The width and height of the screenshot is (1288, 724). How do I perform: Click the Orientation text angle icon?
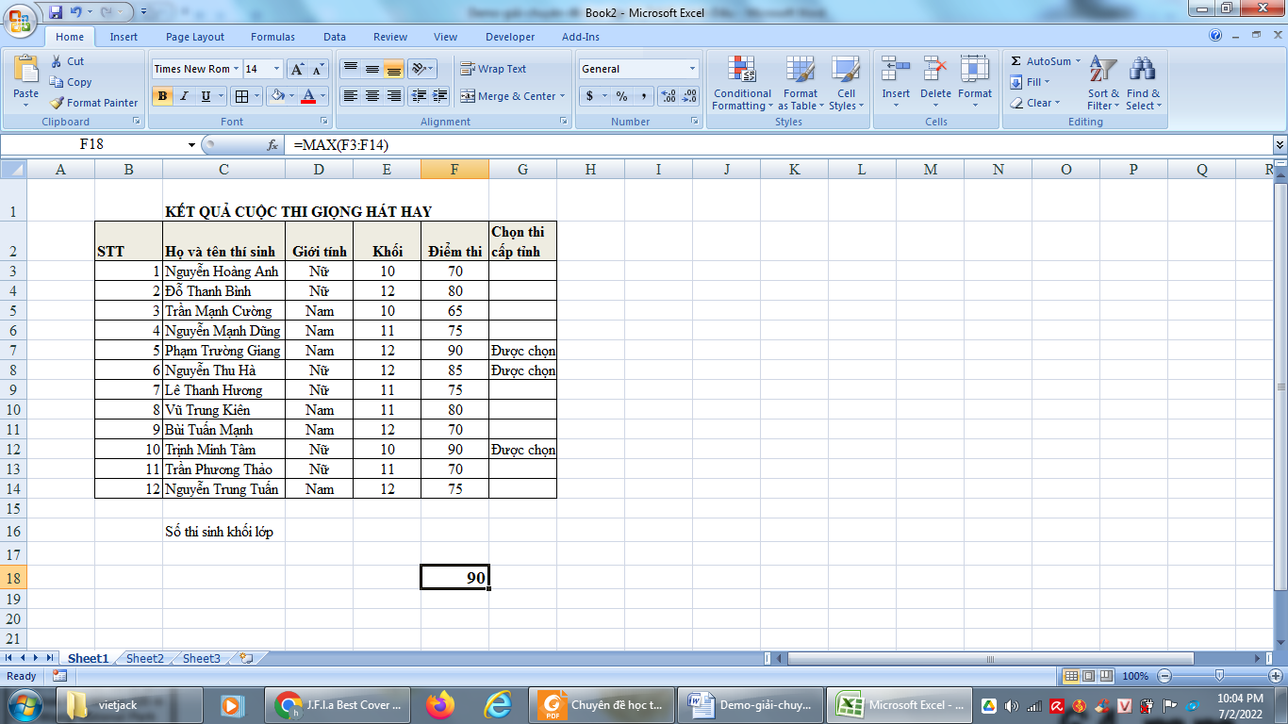tap(420, 69)
